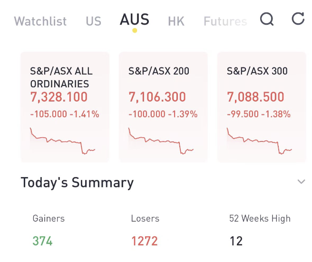Click the Gainers count 374
The image size is (312, 262).
pos(42,241)
